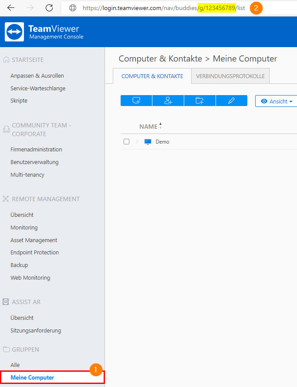The height and width of the screenshot is (387, 297).
Task: Expand the Demo row chevron
Action: 137,142
